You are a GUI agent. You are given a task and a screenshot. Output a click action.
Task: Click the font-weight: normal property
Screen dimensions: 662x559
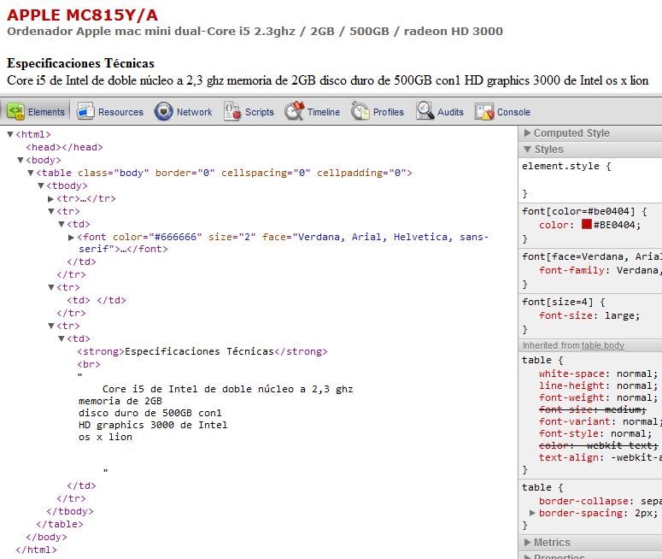[598, 397]
